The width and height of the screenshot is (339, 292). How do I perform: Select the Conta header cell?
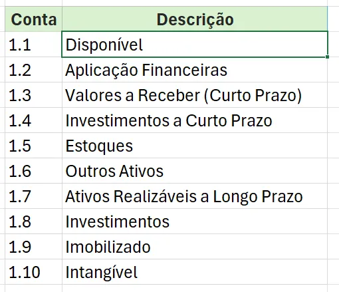click(33, 19)
